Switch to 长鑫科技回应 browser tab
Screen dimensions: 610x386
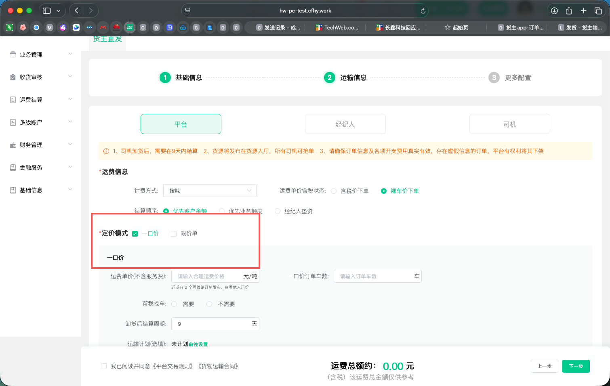398,27
